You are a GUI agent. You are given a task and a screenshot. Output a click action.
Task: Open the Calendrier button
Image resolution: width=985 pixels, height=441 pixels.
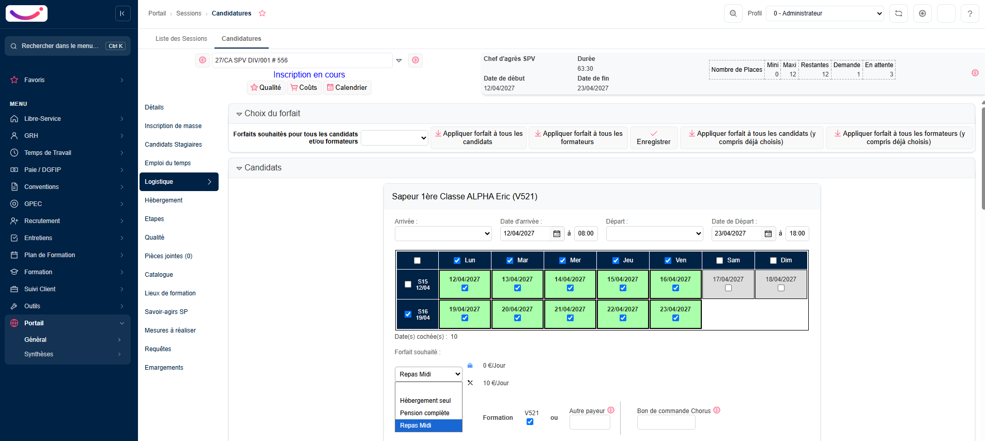(347, 88)
